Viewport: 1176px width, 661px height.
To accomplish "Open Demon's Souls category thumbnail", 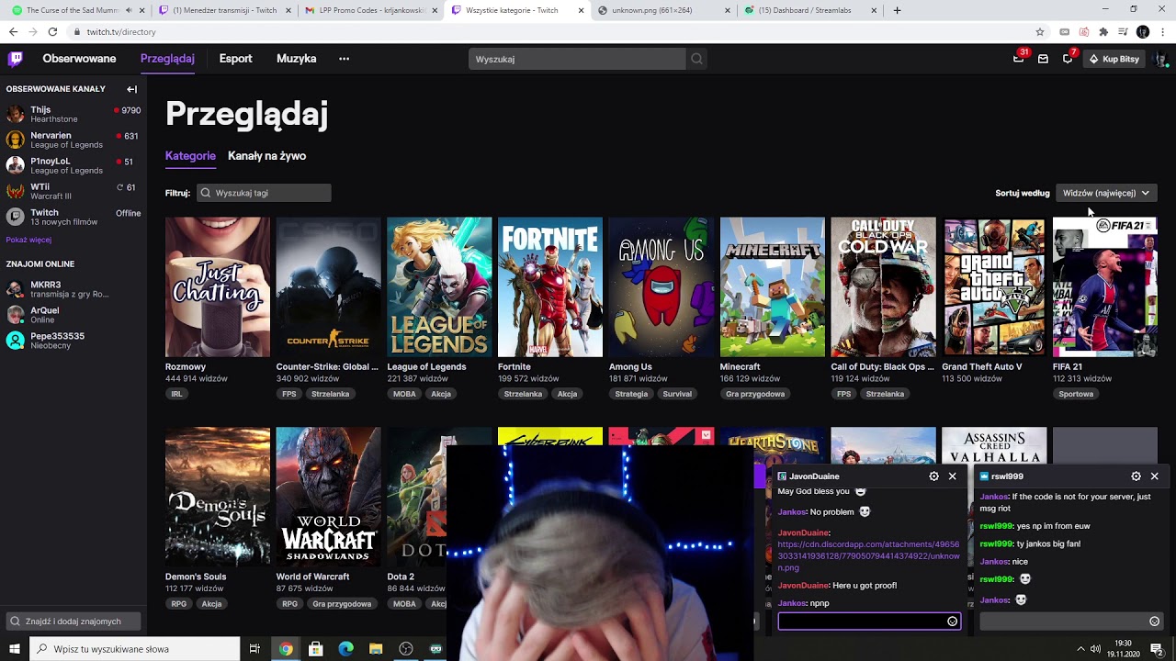I will click(218, 497).
